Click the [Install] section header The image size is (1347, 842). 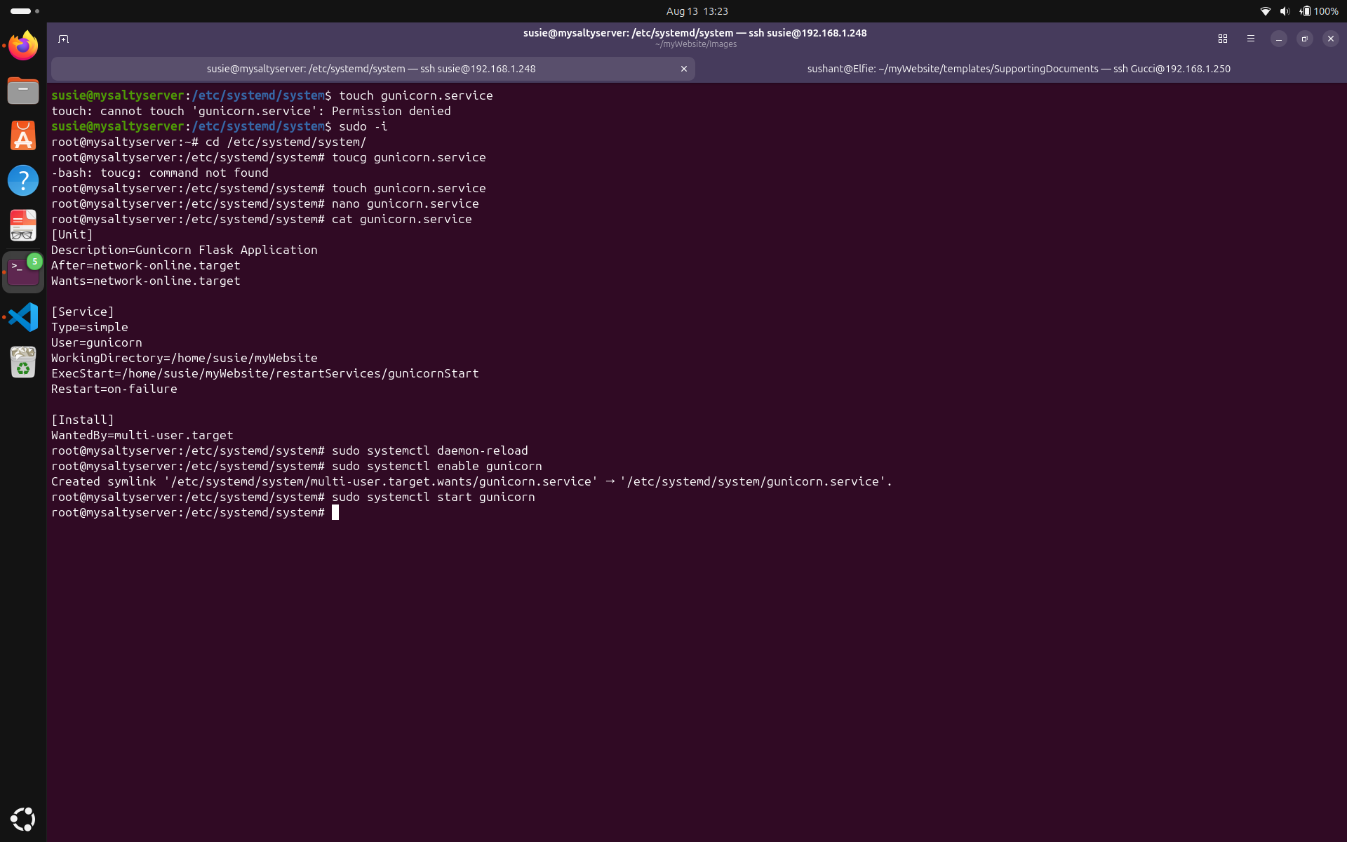click(x=83, y=420)
